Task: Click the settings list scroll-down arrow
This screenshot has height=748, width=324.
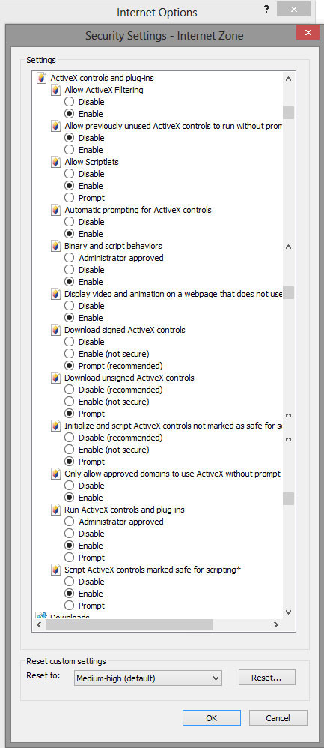Action: 288,612
